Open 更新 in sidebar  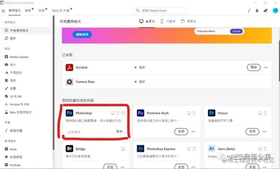tap(10, 38)
